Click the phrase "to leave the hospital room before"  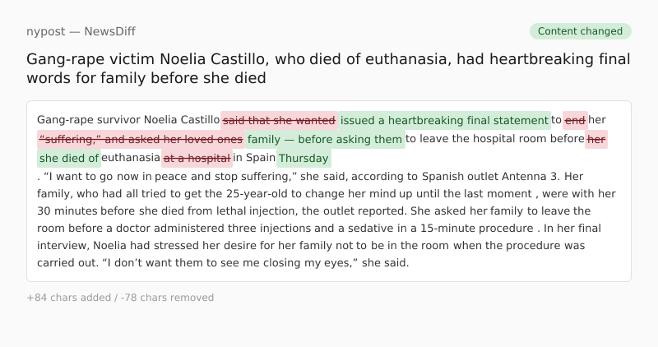(x=494, y=139)
